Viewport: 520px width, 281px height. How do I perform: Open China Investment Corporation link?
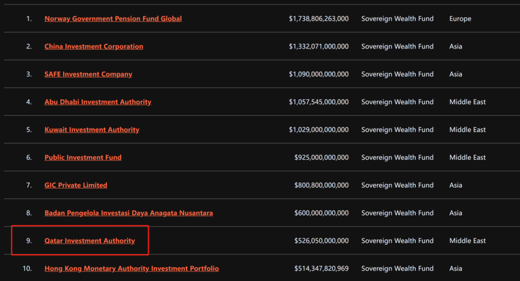tap(94, 46)
